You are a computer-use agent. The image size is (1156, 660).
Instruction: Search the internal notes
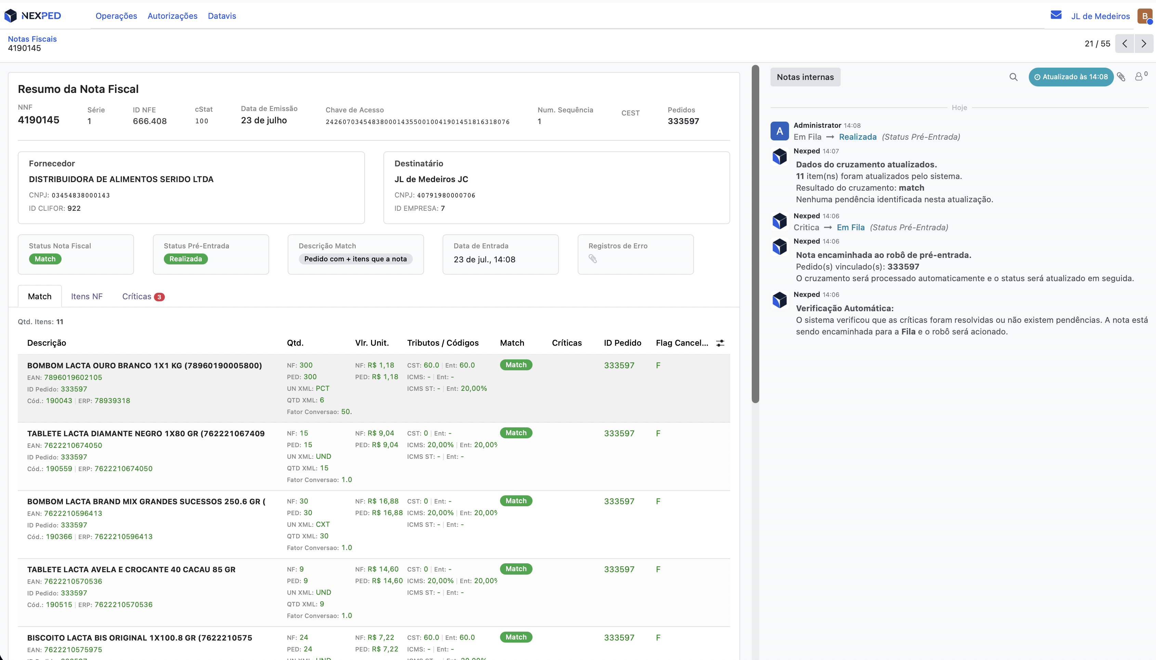click(1013, 77)
